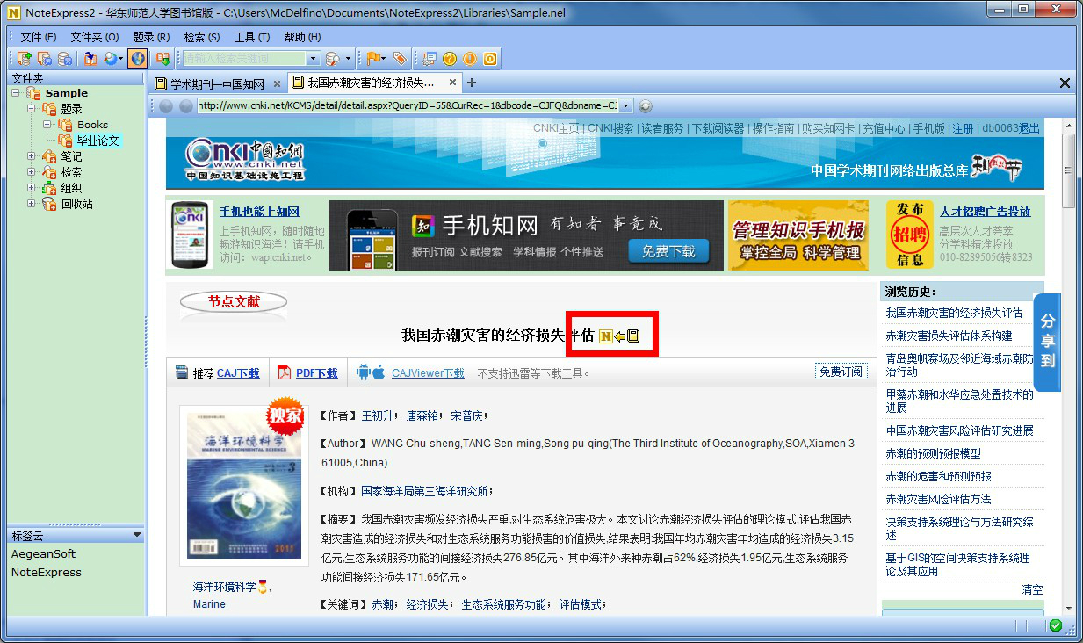Click the yellow note icon beside article title
Image resolution: width=1083 pixels, height=643 pixels.
(633, 336)
